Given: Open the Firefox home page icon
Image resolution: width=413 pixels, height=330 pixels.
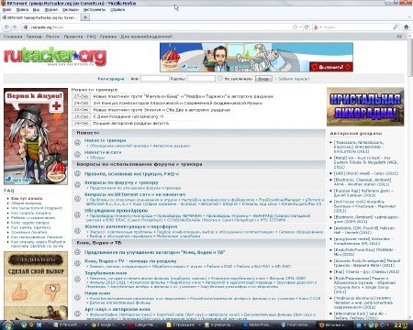Looking at the screenshot, I should click(407, 27).
